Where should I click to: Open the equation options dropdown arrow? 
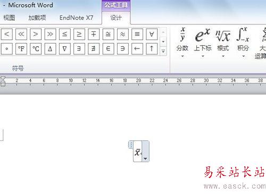(145, 158)
